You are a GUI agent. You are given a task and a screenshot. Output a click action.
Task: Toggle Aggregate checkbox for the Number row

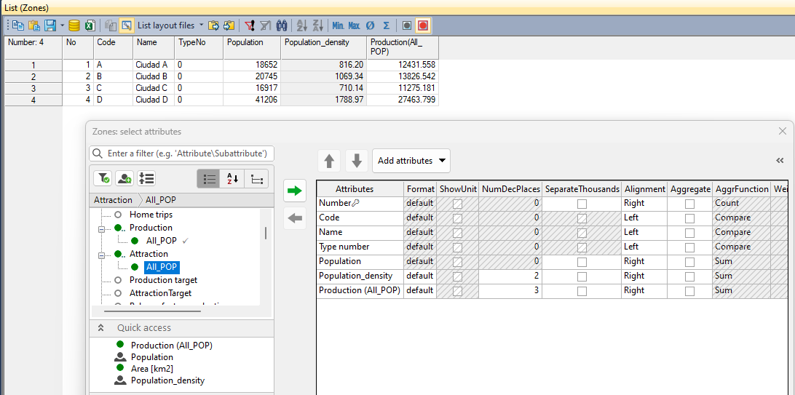(689, 204)
